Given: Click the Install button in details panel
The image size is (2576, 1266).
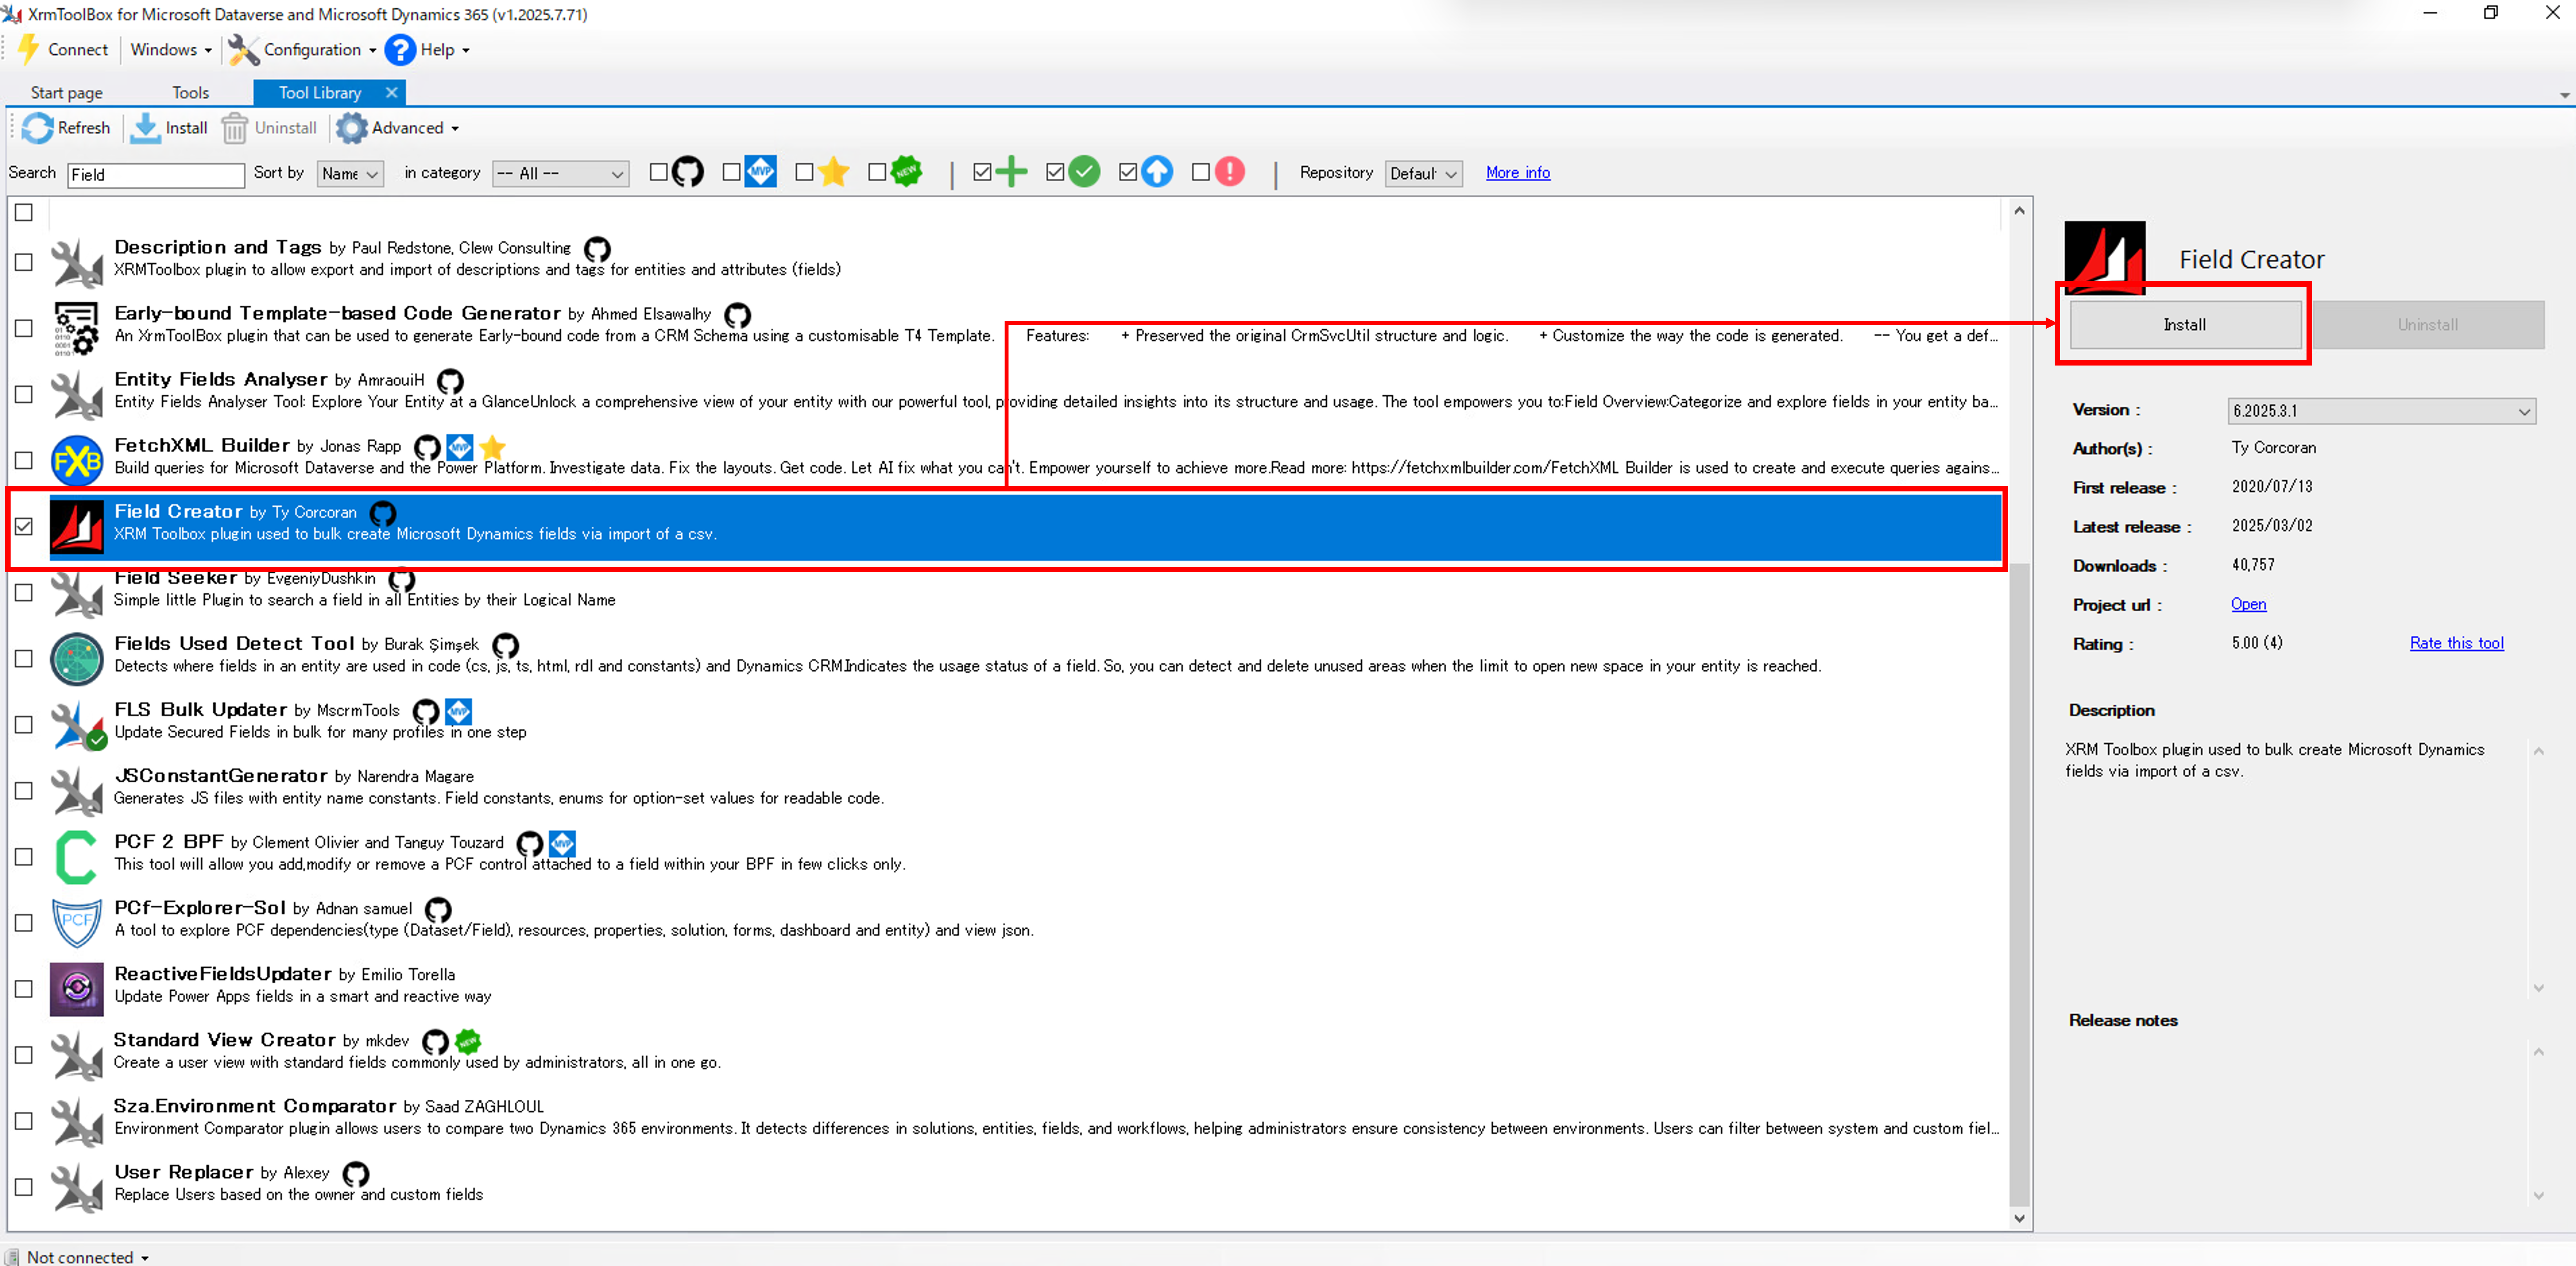Looking at the screenshot, I should (2185, 325).
